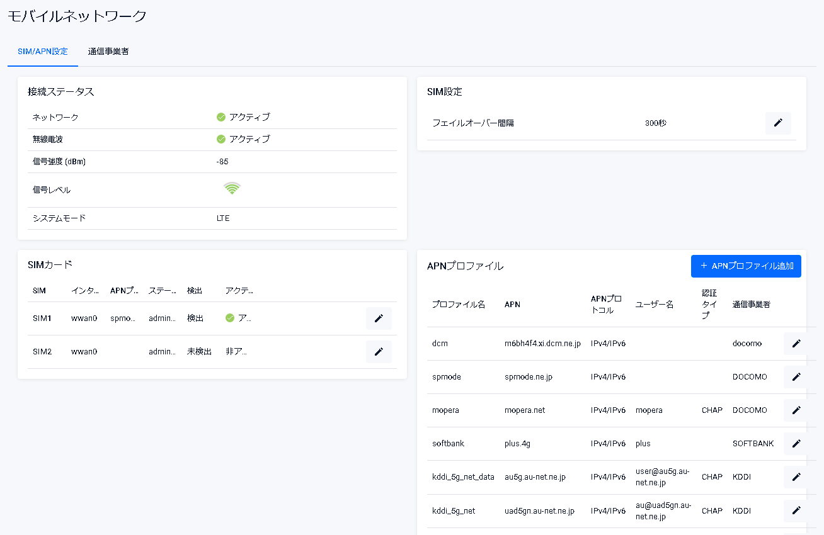Select the SIM/APN設定 tab
This screenshot has height=535, width=824.
pos(43,52)
